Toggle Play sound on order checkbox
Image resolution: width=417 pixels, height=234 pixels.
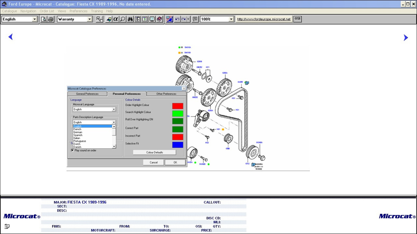click(x=72, y=150)
